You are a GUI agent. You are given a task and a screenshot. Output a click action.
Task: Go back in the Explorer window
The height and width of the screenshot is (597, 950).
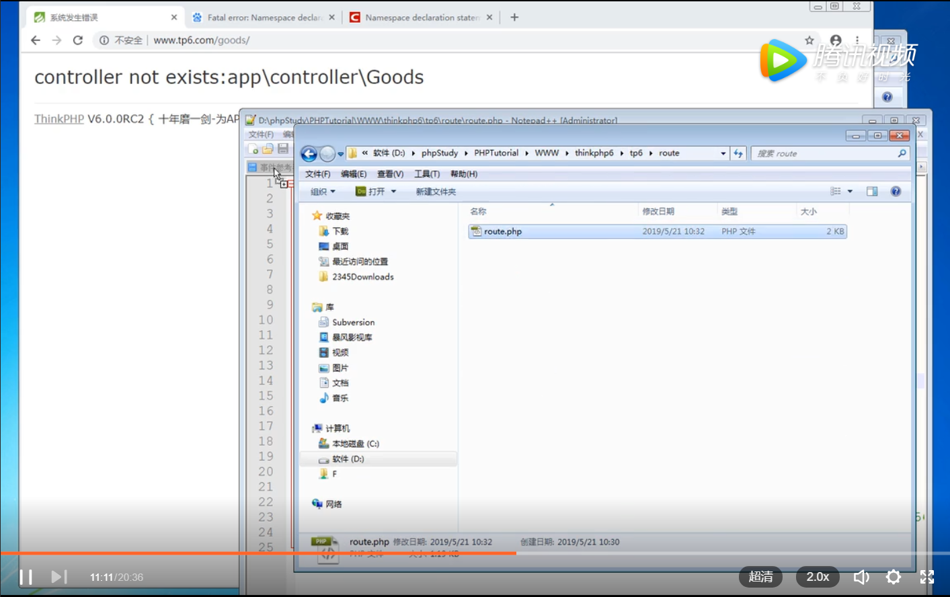point(309,154)
